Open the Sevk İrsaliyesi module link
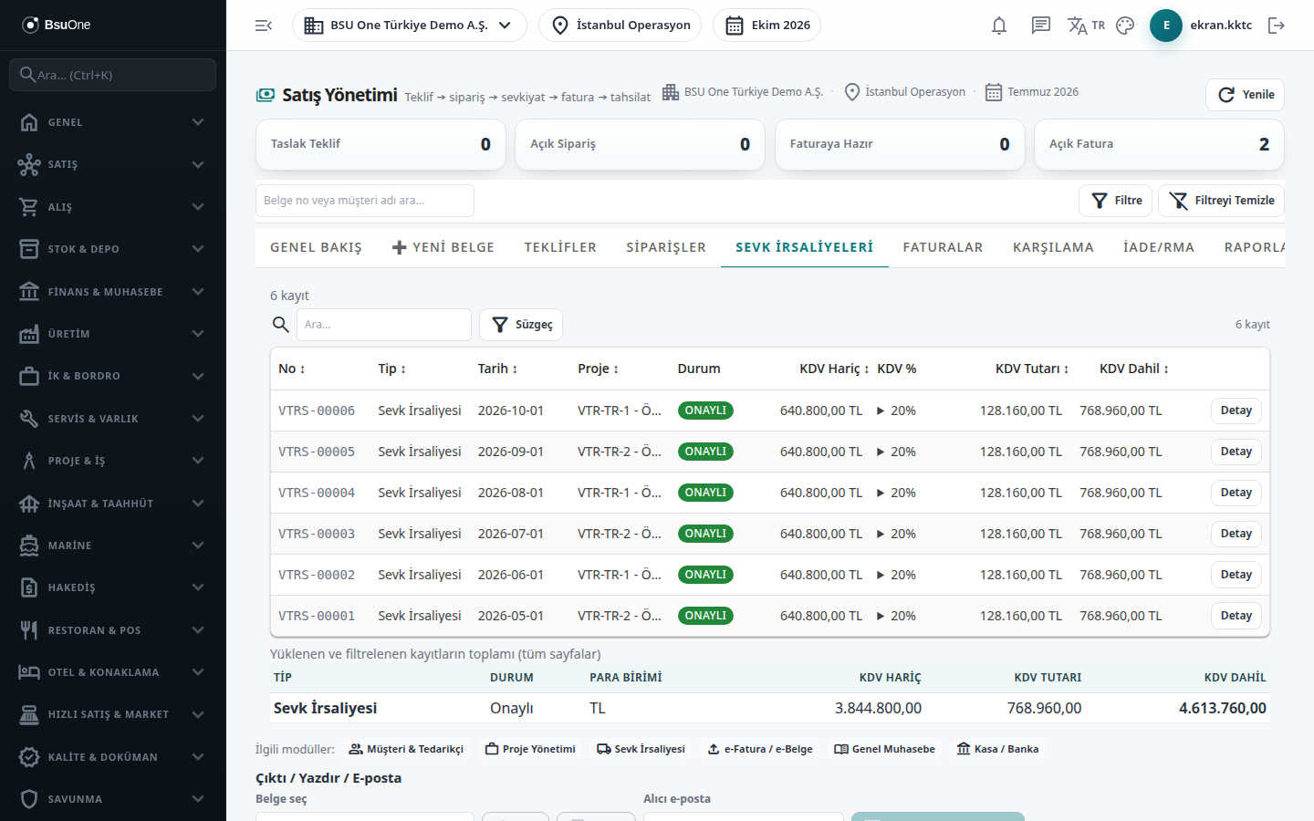Image resolution: width=1314 pixels, height=821 pixels. click(x=641, y=749)
